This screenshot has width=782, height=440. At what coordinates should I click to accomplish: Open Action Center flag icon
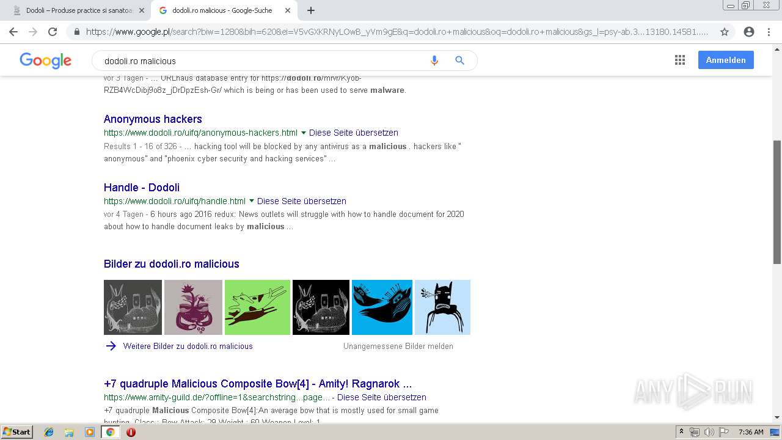point(724,432)
